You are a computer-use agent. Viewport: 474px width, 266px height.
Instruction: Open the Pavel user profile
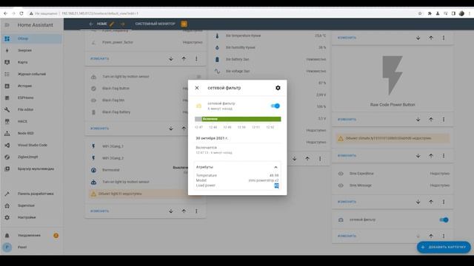point(32,247)
